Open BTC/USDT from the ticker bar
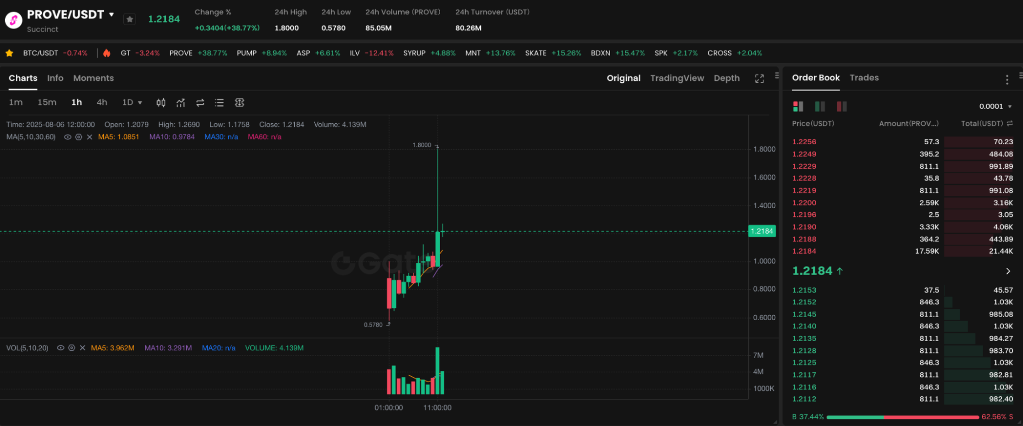This screenshot has width=1023, height=426. [x=55, y=53]
